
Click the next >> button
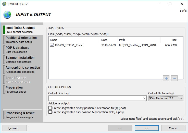(x=147, y=128)
